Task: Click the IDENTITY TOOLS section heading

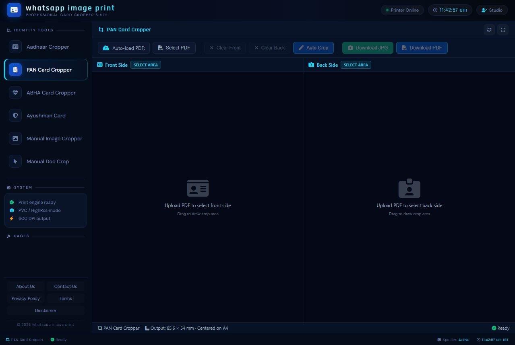Action: tap(33, 30)
